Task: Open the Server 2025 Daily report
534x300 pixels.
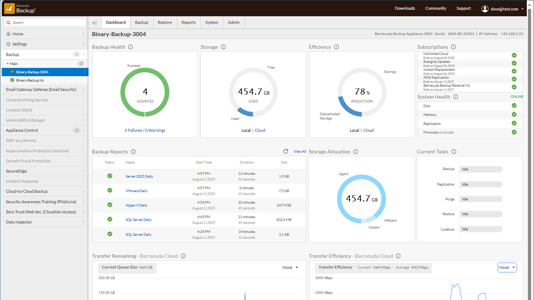Action: click(139, 177)
